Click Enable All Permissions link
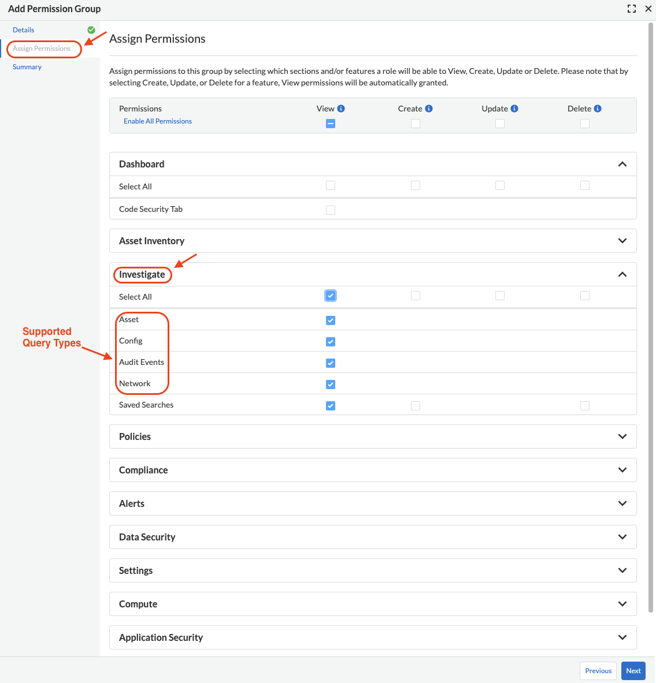The width and height of the screenshot is (656, 683). point(158,121)
